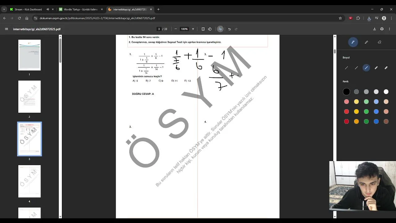Pick the pale yellow color swatch
396x223 pixels.
tap(356, 102)
